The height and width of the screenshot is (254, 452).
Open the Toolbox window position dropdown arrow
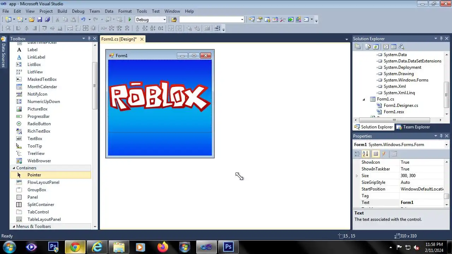(84, 38)
